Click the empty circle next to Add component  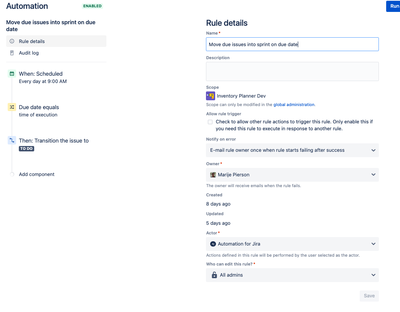tap(12, 174)
